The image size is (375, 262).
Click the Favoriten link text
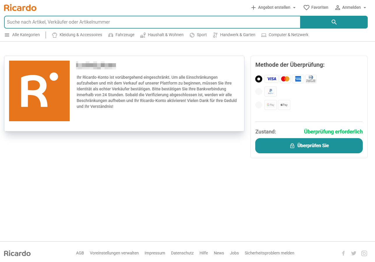point(320,8)
